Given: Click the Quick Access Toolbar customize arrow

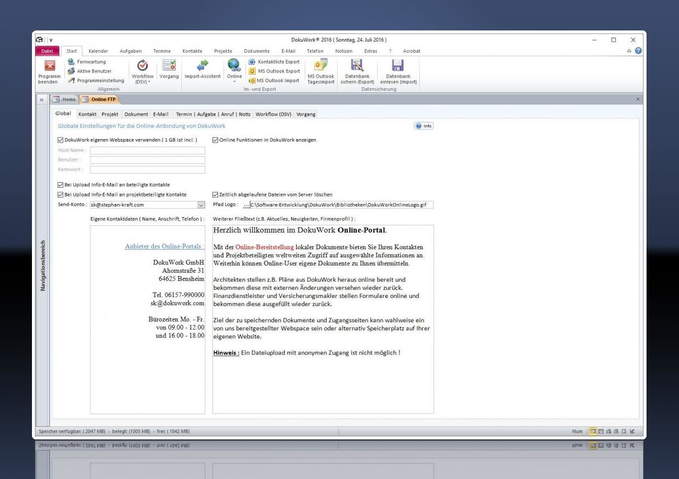Looking at the screenshot, I should coord(51,40).
